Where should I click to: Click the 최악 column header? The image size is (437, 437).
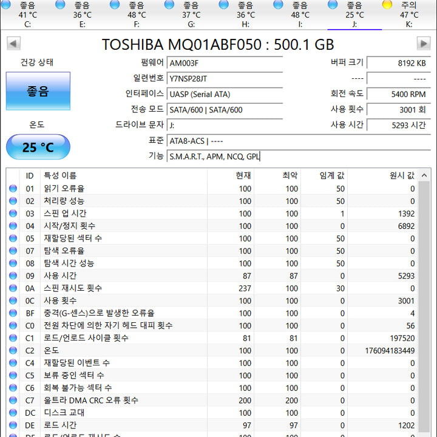(277, 175)
